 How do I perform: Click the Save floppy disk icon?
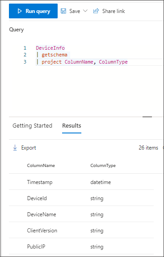pyautogui.click(x=63, y=11)
